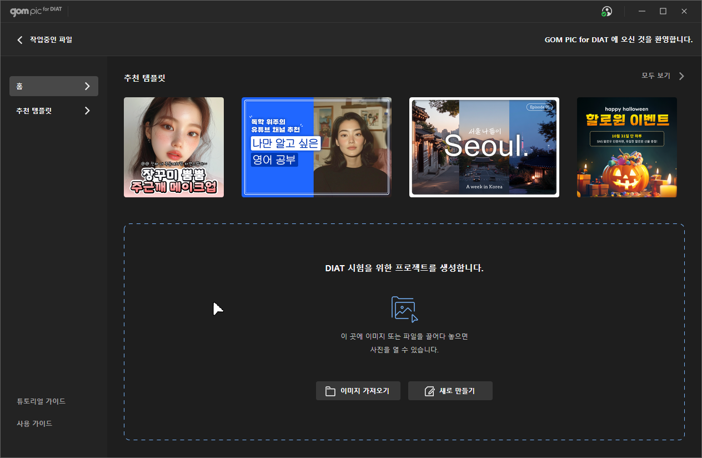Choose the Seoul travel template thumbnail
The height and width of the screenshot is (458, 702).
484,147
